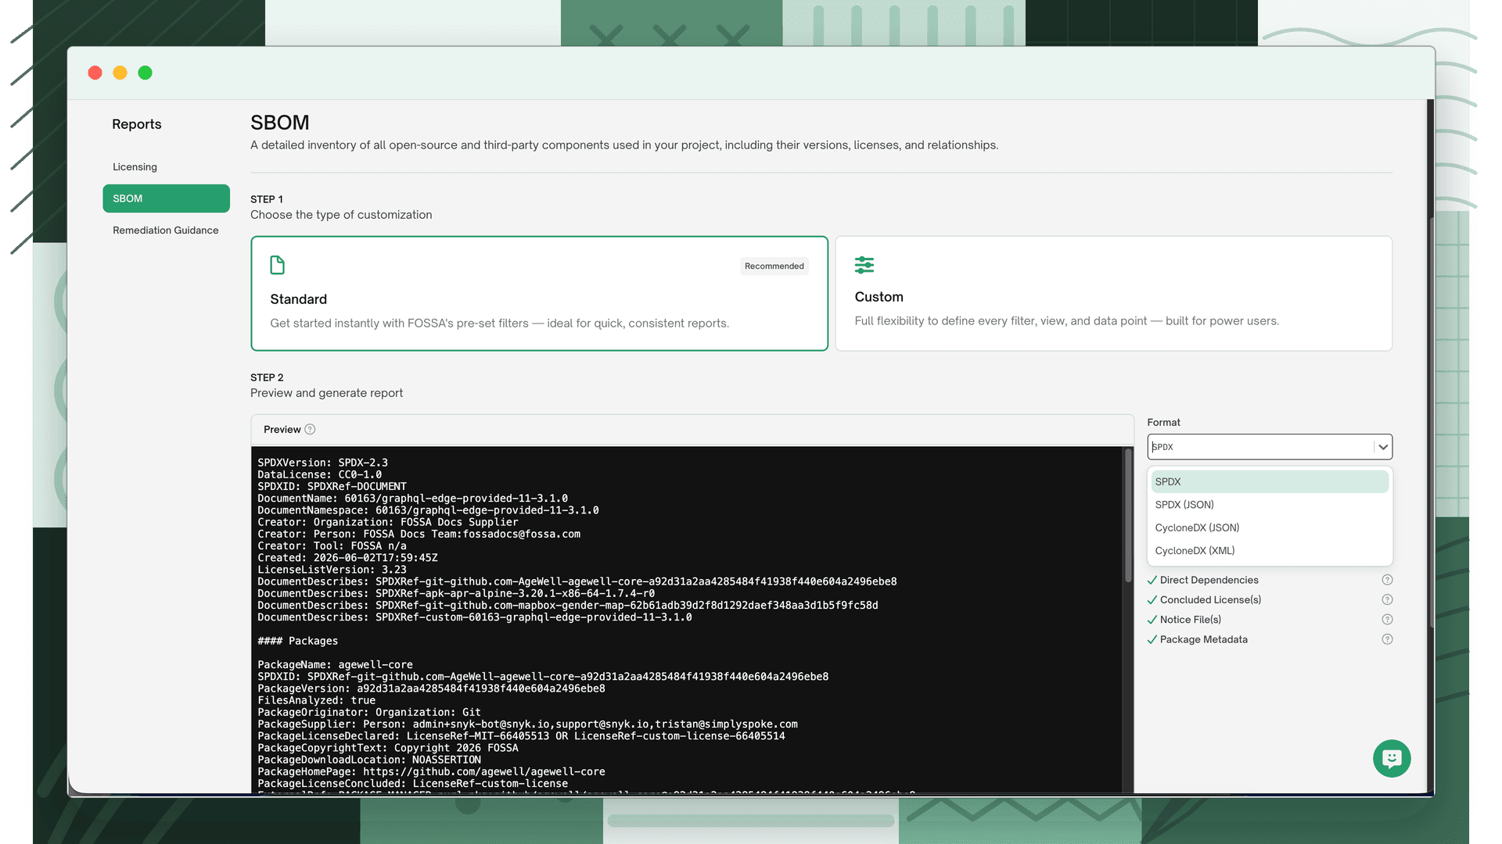Click 'Creator: Organization: FOSSA Docs Supplier' line
This screenshot has width=1502, height=844.
click(x=387, y=522)
